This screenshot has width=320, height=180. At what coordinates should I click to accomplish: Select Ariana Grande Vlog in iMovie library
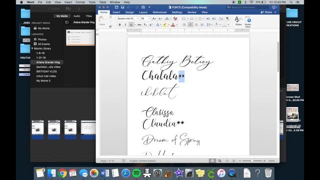point(48,62)
